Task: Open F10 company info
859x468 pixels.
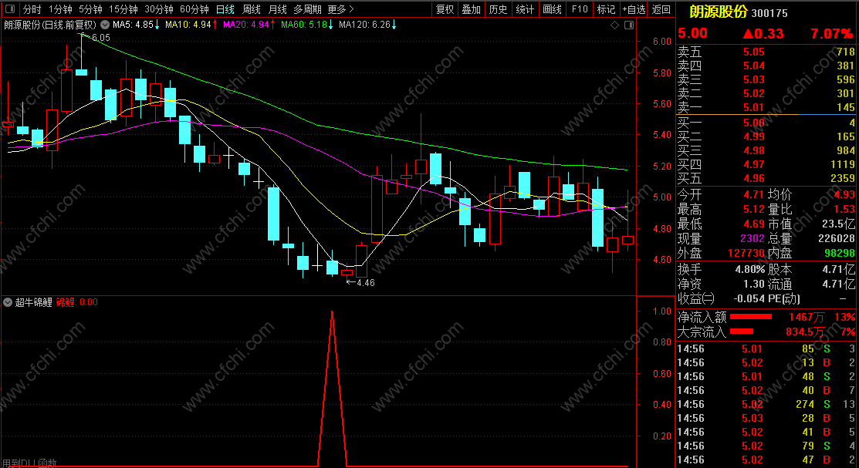Action: pos(579,9)
